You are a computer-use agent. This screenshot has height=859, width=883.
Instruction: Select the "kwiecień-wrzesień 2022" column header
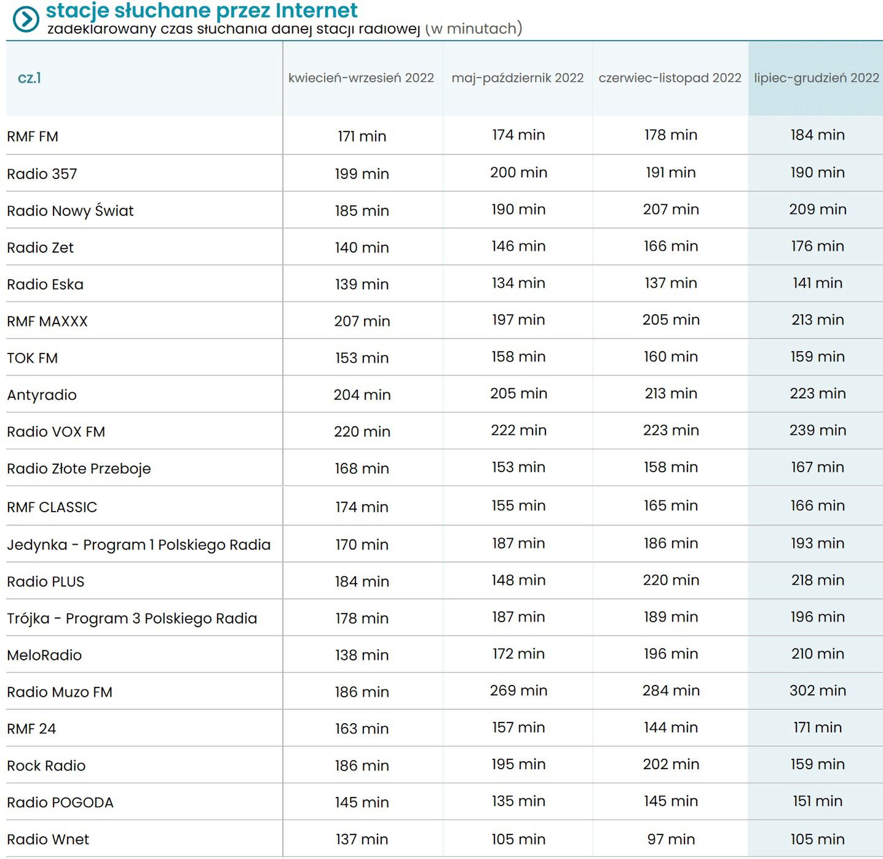click(x=361, y=78)
